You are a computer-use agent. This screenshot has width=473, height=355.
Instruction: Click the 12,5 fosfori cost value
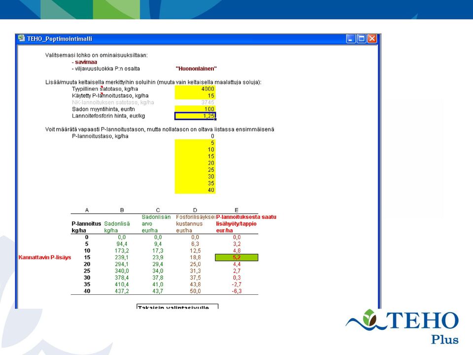point(195,251)
